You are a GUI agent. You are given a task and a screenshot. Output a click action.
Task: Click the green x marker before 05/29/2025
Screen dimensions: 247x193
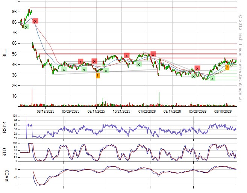coord(64,69)
